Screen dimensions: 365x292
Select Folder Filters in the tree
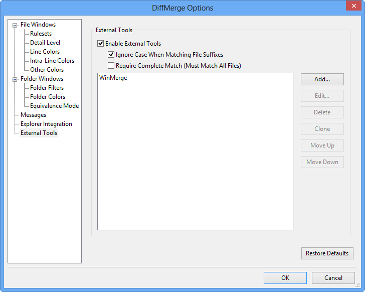pyautogui.click(x=47, y=88)
